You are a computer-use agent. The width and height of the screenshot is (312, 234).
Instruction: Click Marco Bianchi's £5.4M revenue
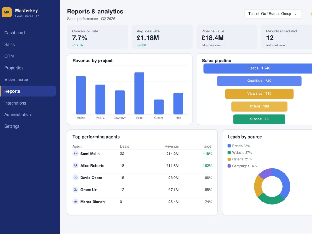173,202
